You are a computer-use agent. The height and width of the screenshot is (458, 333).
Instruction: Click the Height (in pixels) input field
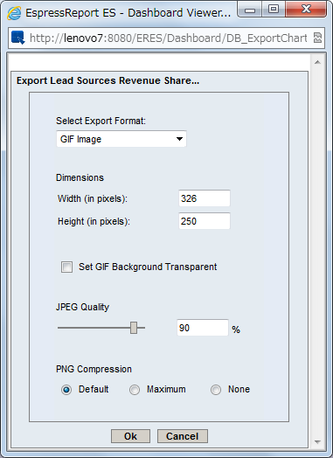(205, 221)
